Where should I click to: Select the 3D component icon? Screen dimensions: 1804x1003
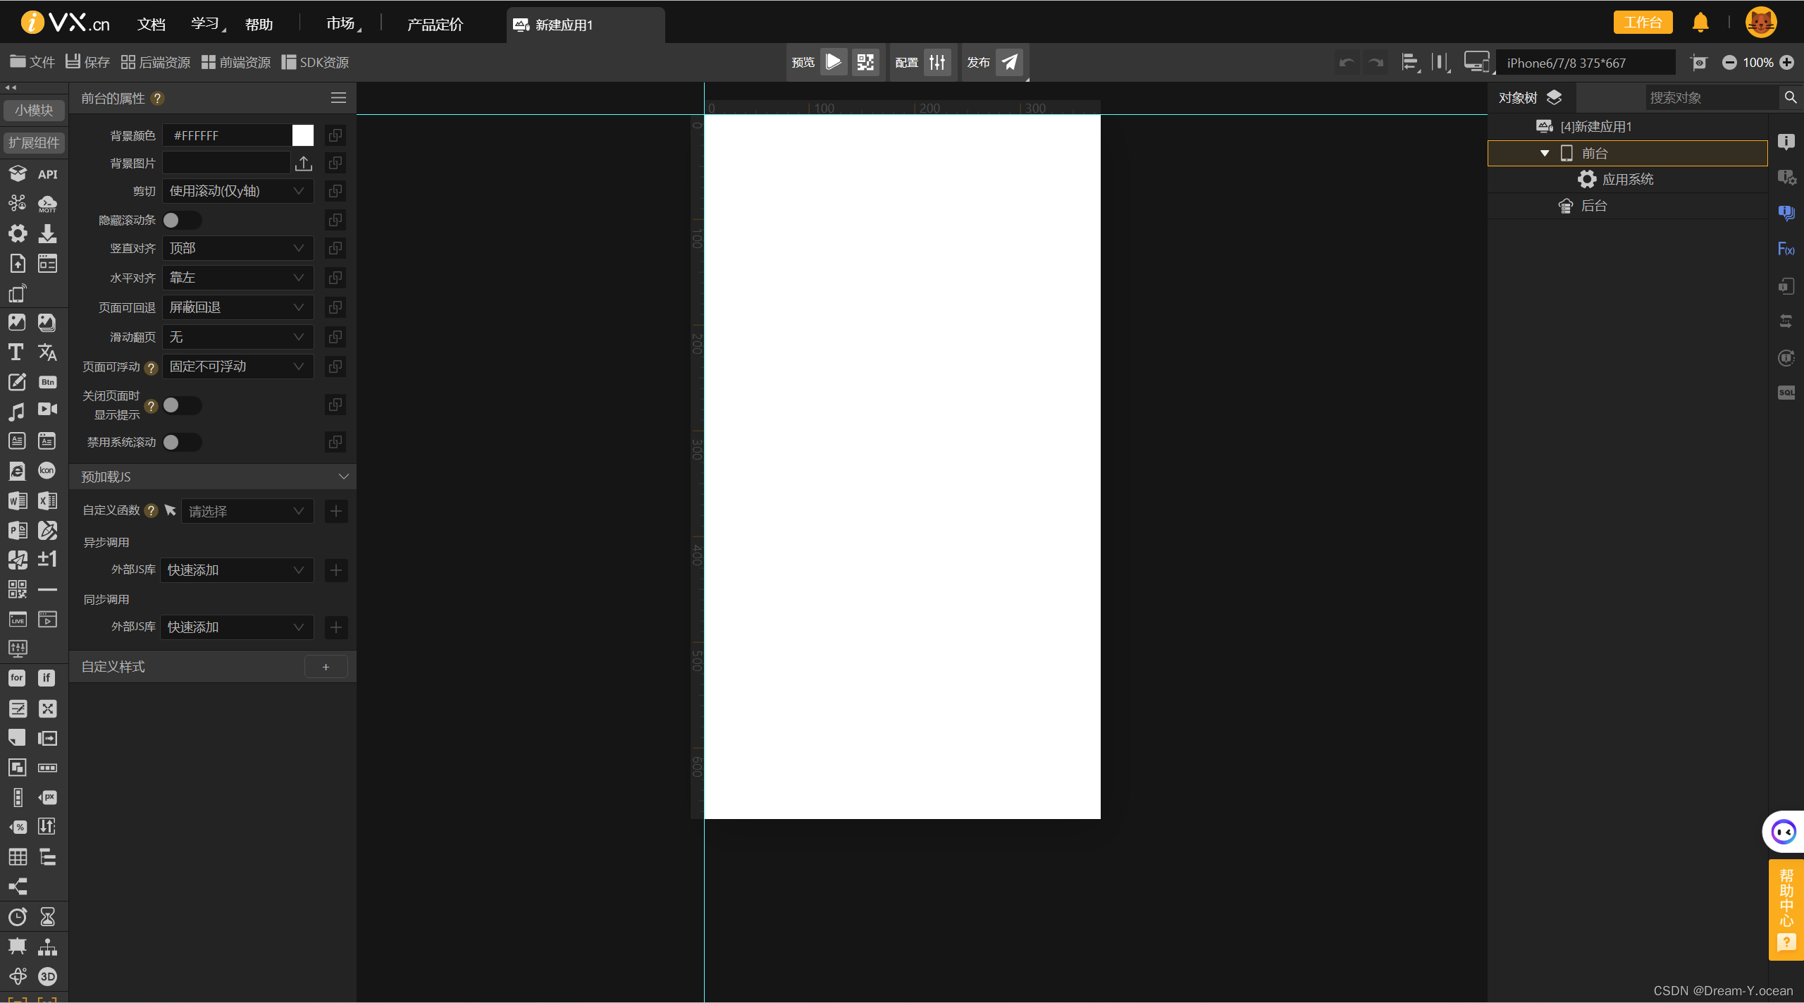coord(47,976)
